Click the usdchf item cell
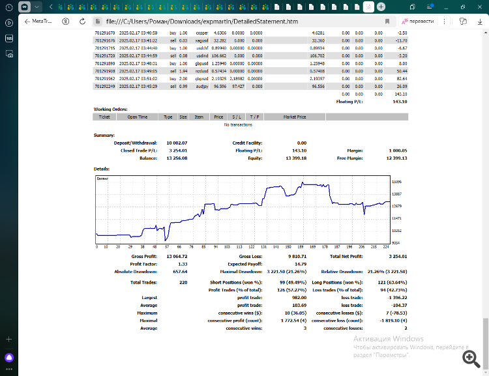 click(199, 48)
